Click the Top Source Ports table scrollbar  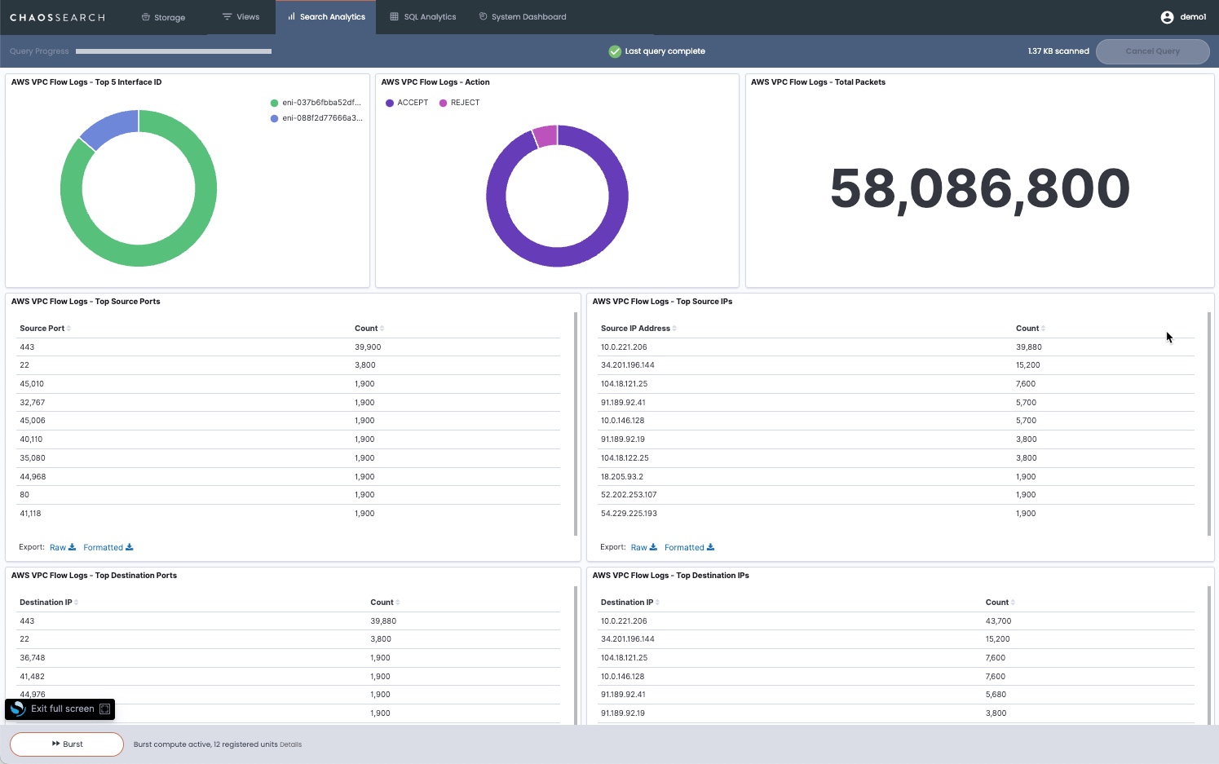[x=576, y=424]
